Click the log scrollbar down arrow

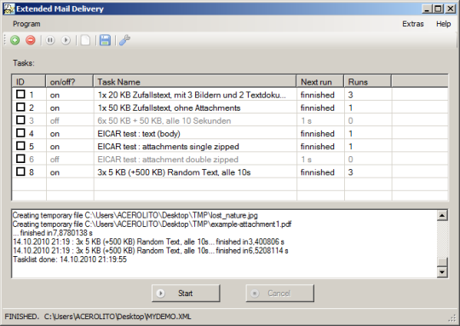[442, 272]
